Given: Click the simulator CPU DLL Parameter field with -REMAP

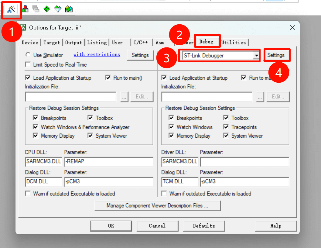Looking at the screenshot, I should (109, 161).
